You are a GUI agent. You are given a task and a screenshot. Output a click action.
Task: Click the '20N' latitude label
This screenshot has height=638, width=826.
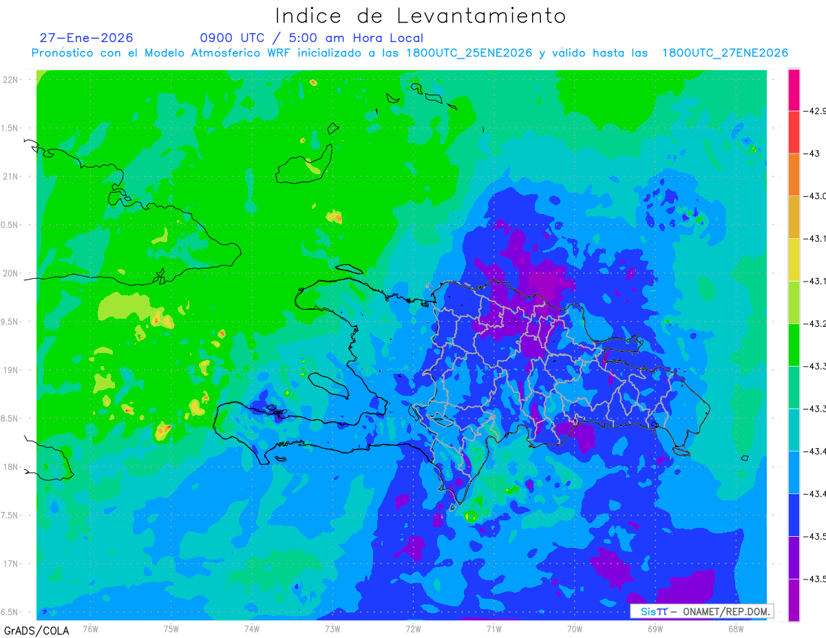[12, 273]
